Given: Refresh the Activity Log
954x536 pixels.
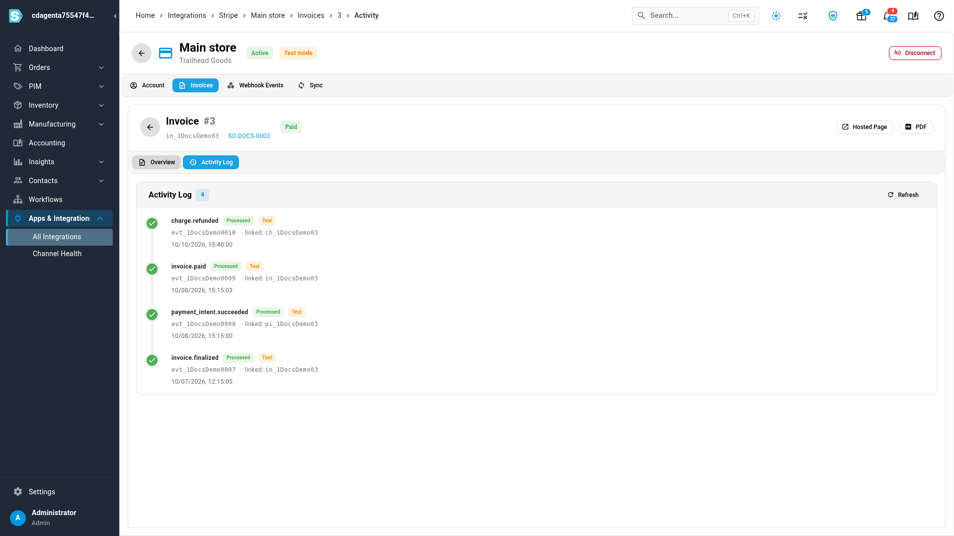Looking at the screenshot, I should click(903, 195).
